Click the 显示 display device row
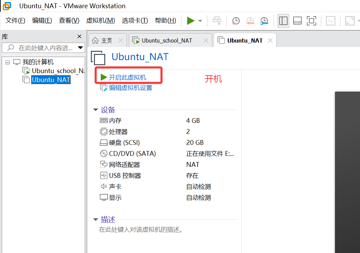The width and height of the screenshot is (360, 253). tap(168, 198)
